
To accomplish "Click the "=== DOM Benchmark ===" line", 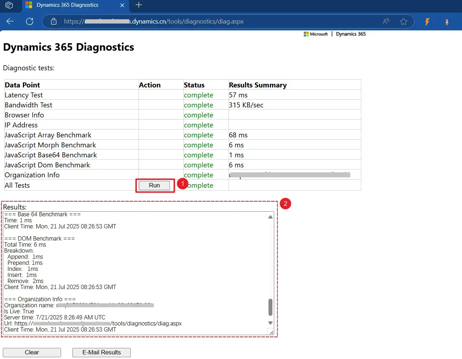I will coord(39,238).
